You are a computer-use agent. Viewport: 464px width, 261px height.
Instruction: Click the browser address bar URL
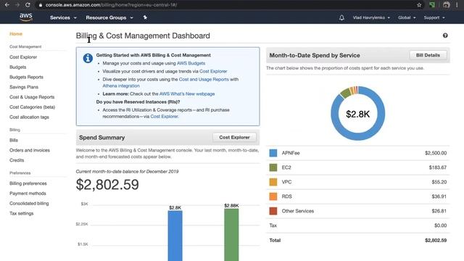coord(111,5)
